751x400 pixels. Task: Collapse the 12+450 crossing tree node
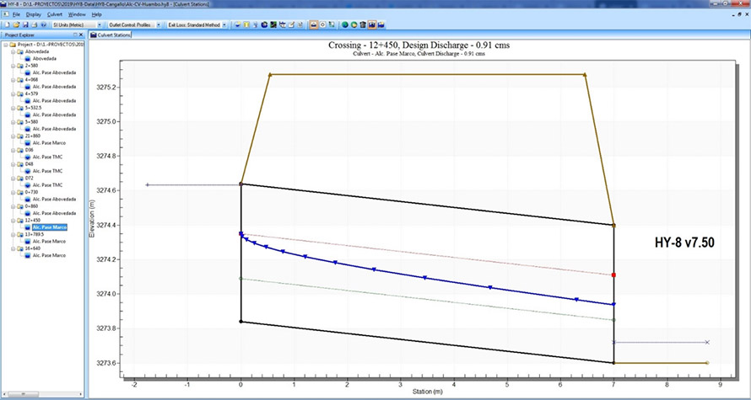point(12,220)
